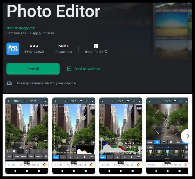Screen dimensions: 195x179
Task: Open the third screenshot showing the levels histogram
Action: click(x=121, y=136)
